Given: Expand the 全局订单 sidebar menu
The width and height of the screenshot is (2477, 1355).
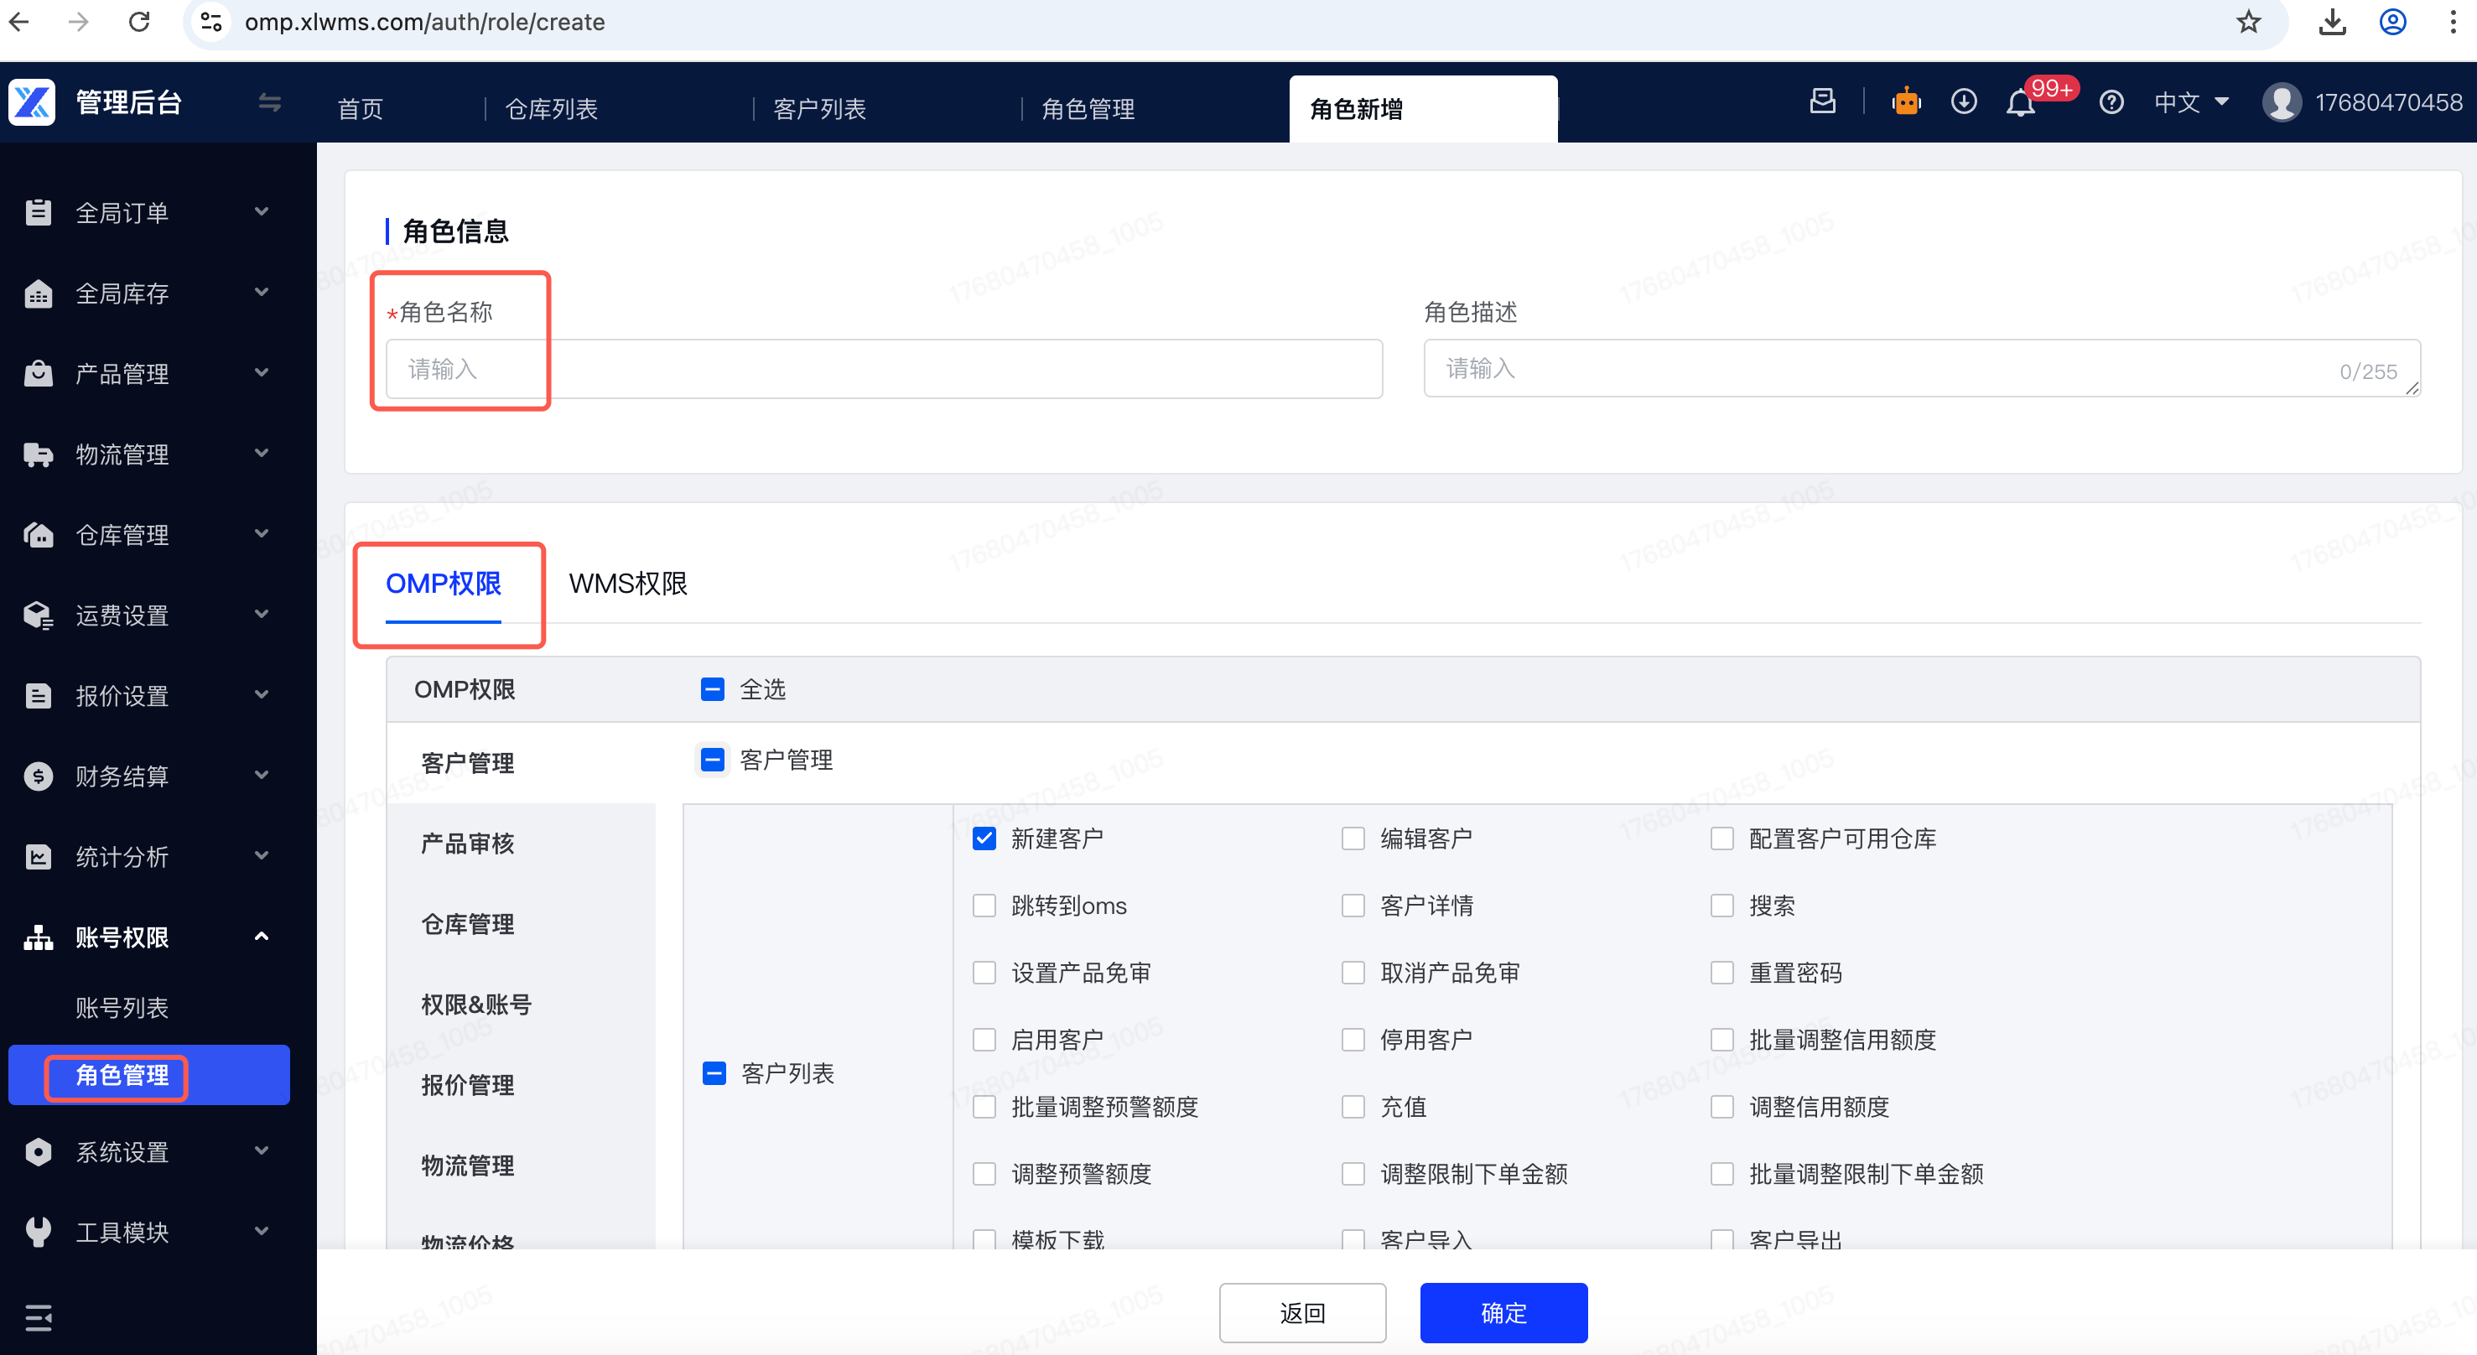Looking at the screenshot, I should pos(144,212).
